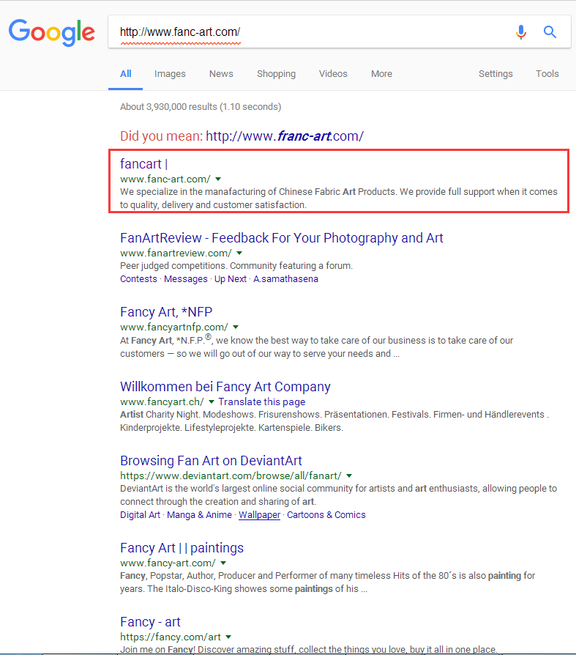The height and width of the screenshot is (655, 576).
Task: Activate voice search microphone icon
Action: 520,32
